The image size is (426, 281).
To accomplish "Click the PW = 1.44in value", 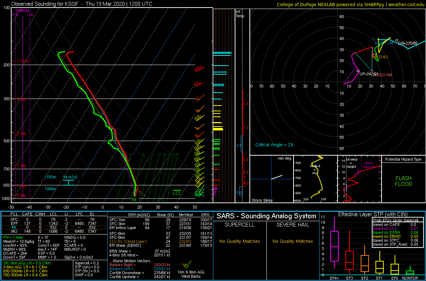I will pos(14,237).
